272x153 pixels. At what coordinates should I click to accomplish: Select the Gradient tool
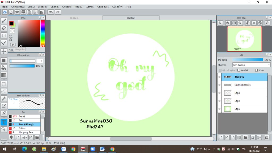pos(4,75)
